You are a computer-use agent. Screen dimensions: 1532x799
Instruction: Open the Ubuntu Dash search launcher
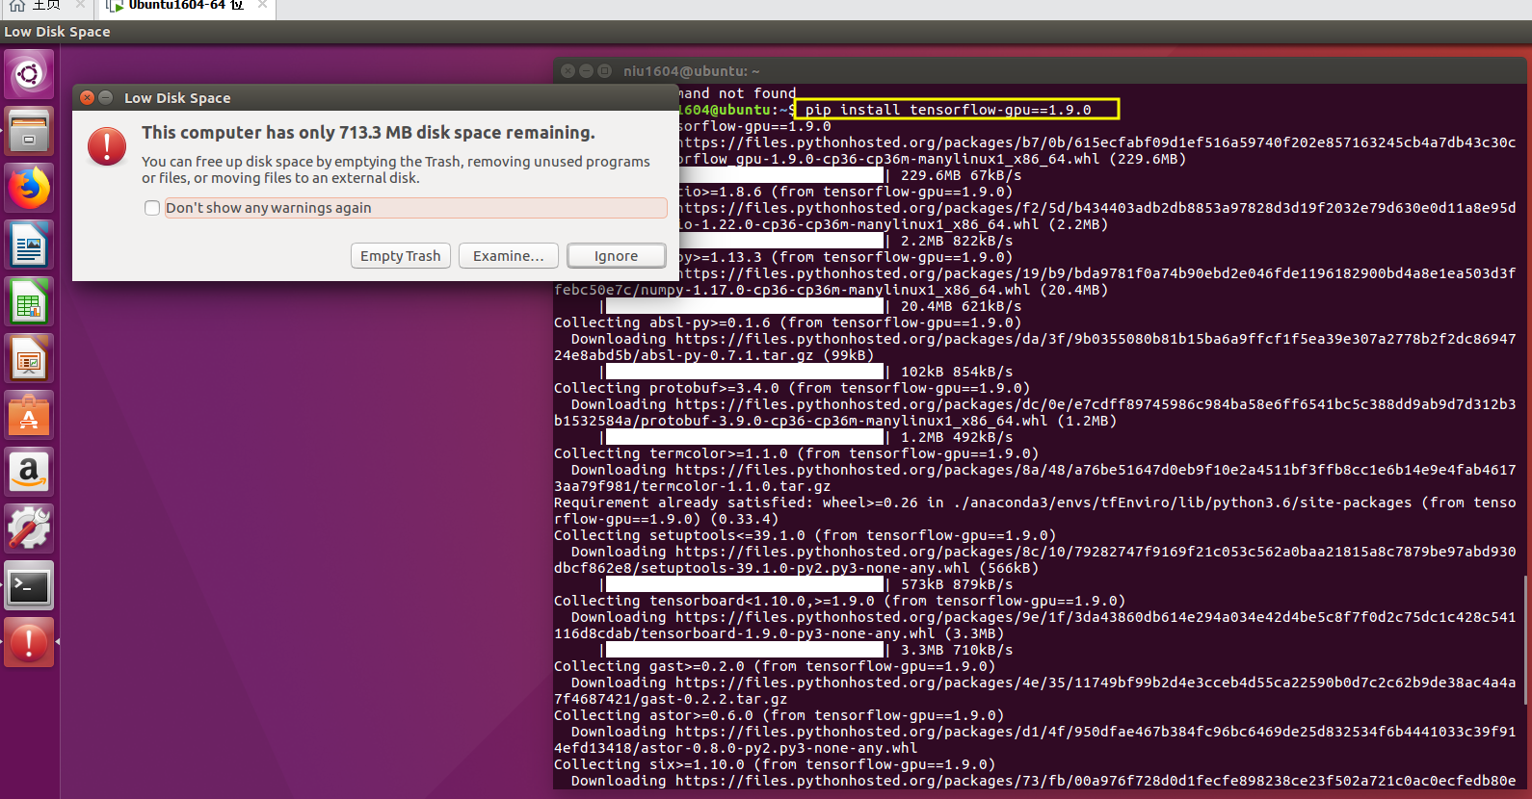pyautogui.click(x=29, y=74)
